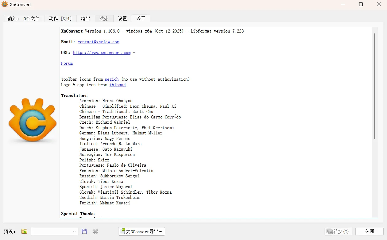The height and width of the screenshot is (240, 387).
Task: Click the 关闭 close button
Action: tap(369, 231)
